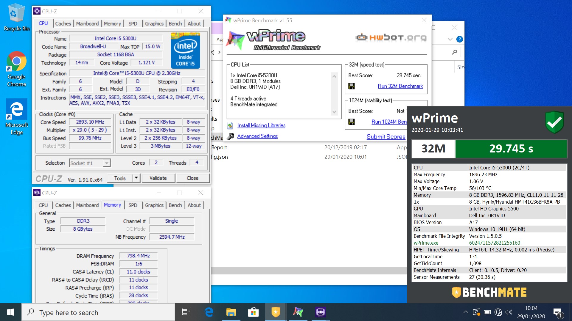Click the green shield checkmark in BenchMate
This screenshot has width=572, height=321.
[x=555, y=122]
